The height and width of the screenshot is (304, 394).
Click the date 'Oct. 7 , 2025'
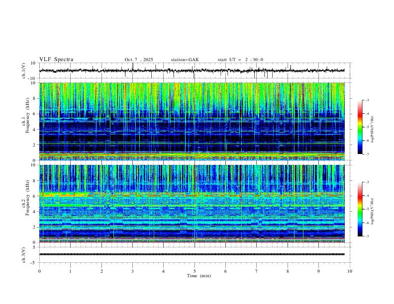click(139, 60)
